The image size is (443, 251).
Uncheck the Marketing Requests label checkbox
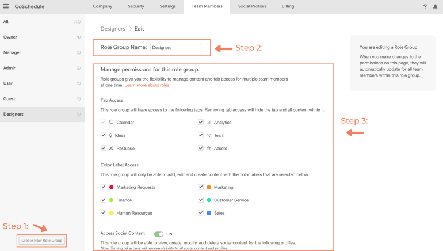click(x=103, y=187)
